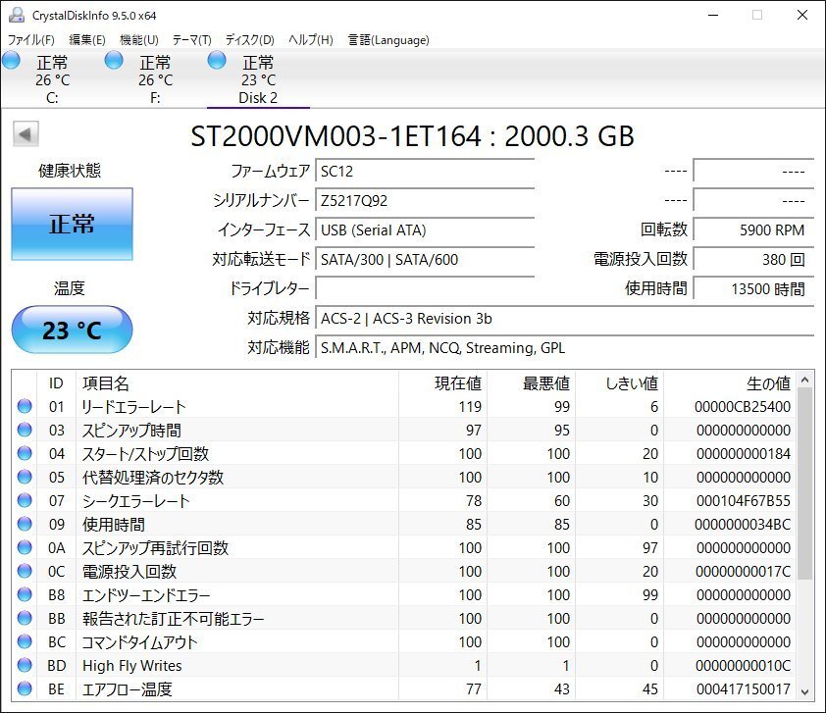Open the ファイル(F) menu
Viewport: 826px width, 713px height.
pos(31,40)
